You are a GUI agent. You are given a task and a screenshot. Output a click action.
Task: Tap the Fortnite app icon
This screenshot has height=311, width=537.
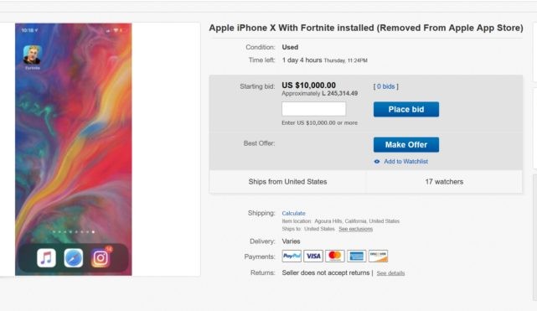pos(32,54)
